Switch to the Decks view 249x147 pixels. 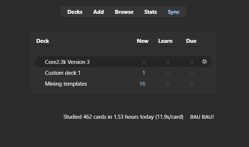75,12
